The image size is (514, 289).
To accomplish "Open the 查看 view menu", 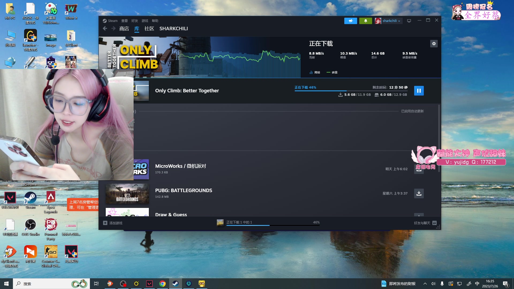I will point(124,21).
